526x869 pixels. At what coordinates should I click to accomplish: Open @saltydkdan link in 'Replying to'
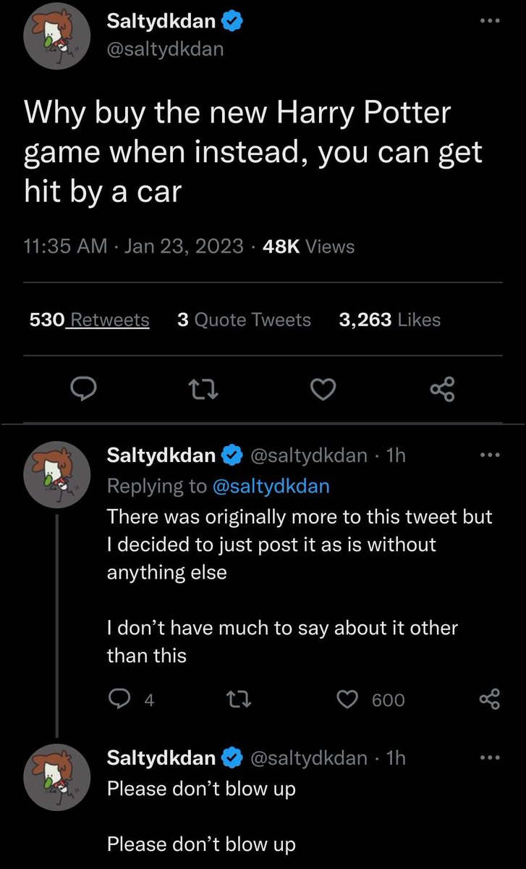click(271, 486)
